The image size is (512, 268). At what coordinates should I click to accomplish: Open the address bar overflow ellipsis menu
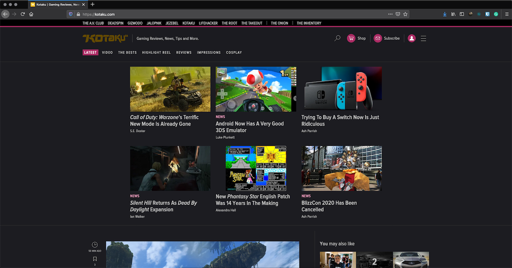(390, 14)
